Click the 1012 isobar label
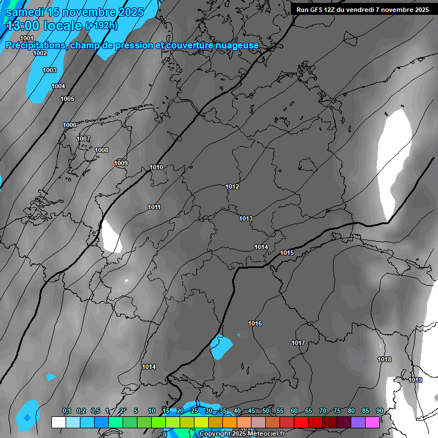This screenshot has width=438, height=438. pyautogui.click(x=232, y=186)
